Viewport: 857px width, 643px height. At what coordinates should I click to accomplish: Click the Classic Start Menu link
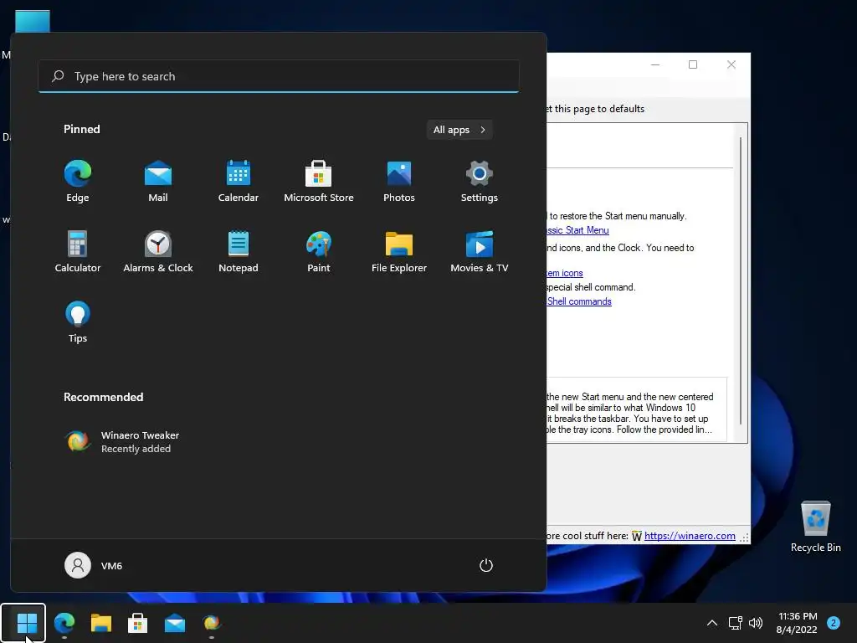pyautogui.click(x=577, y=230)
